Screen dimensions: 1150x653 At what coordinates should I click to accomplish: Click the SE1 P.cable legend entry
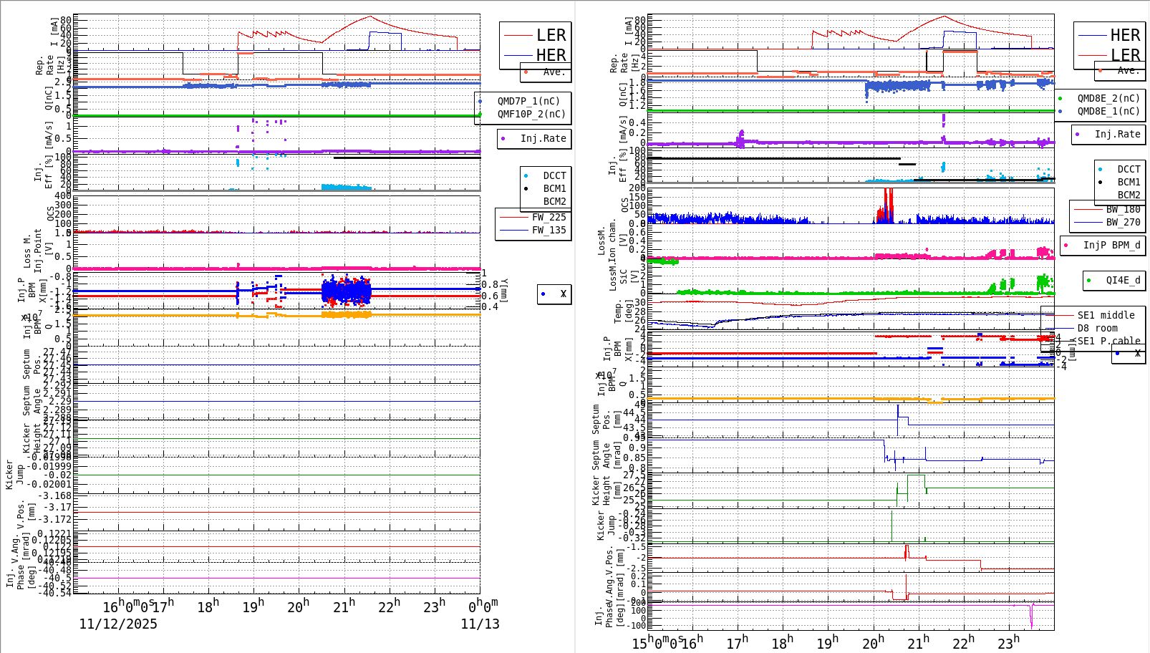click(x=1108, y=341)
